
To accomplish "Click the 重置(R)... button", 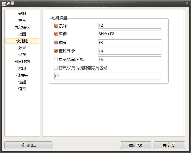I will coord(28,145).
